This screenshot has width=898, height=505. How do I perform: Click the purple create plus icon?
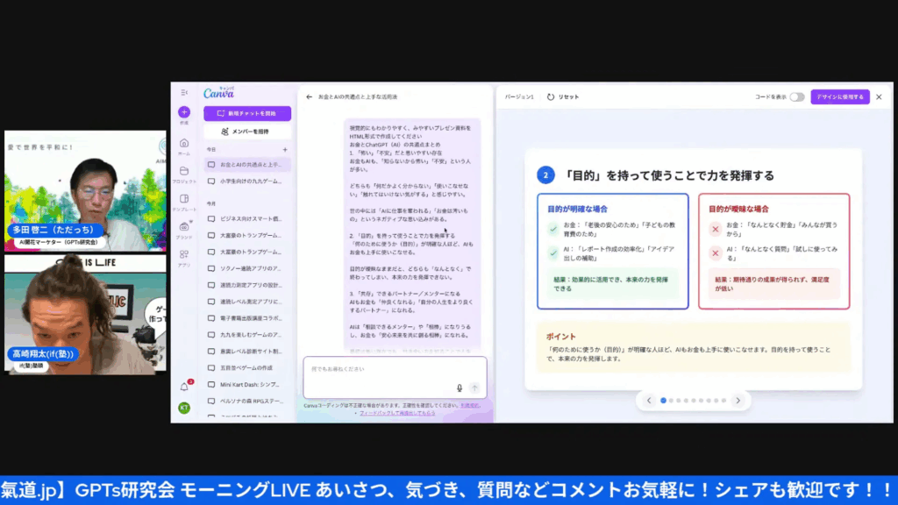184,112
